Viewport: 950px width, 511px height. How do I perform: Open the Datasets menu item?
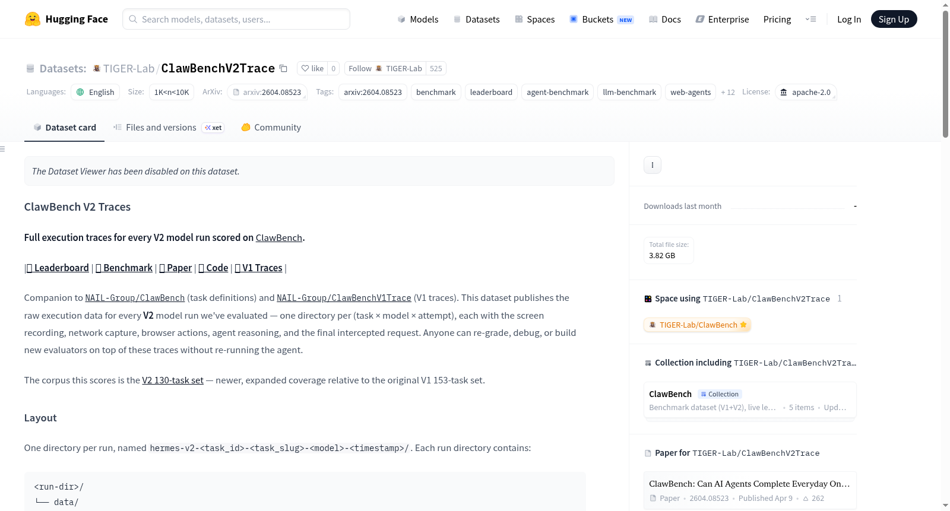tap(476, 19)
